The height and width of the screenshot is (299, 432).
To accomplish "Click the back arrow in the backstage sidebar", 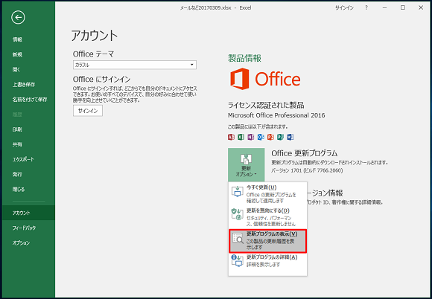I will (x=18, y=18).
